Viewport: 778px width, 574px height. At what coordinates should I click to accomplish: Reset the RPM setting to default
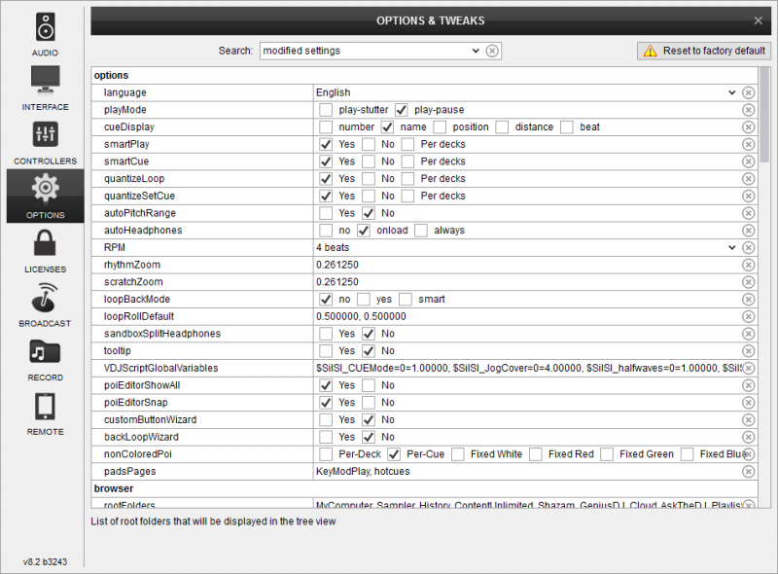pyautogui.click(x=748, y=248)
